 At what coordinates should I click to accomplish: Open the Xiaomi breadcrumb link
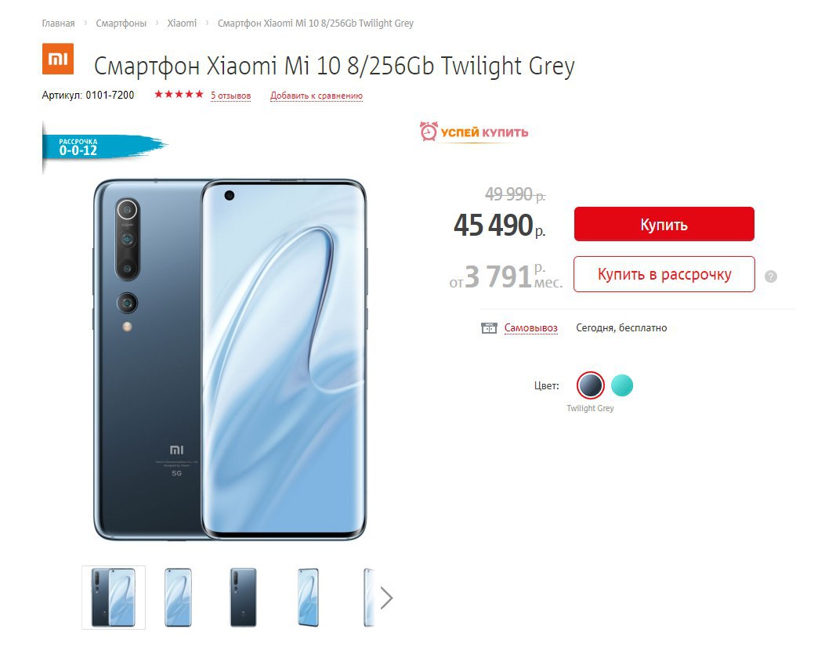[182, 23]
